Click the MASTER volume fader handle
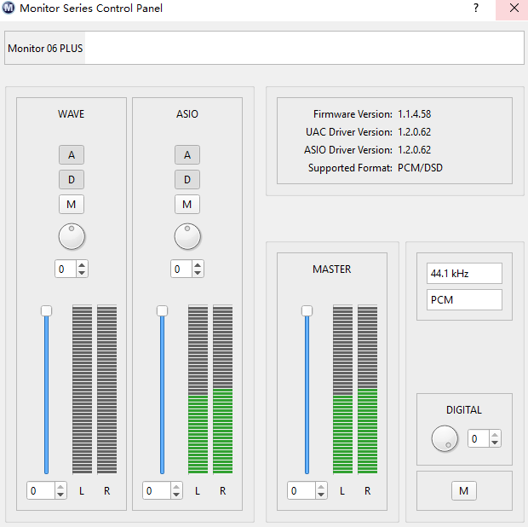Viewport: 528px width, 527px height. point(307,310)
